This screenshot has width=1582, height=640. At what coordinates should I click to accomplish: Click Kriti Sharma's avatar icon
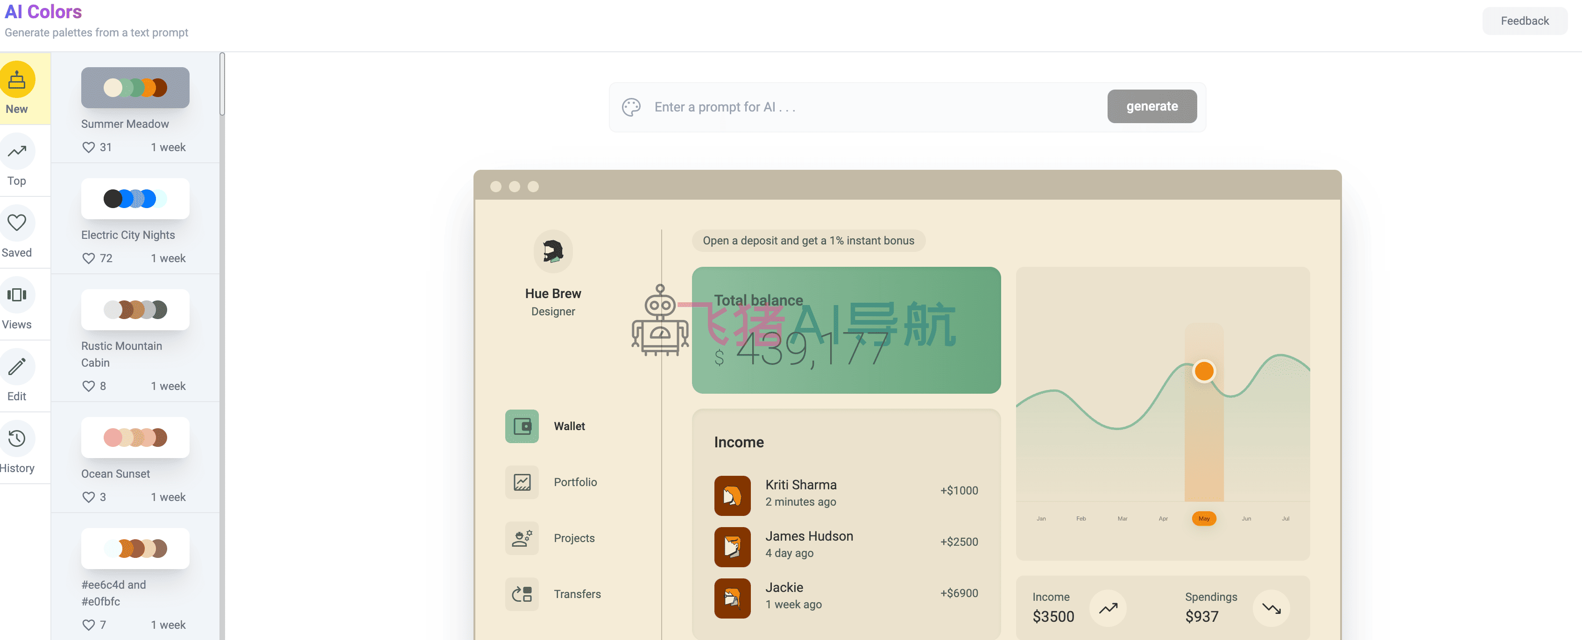pyautogui.click(x=732, y=495)
